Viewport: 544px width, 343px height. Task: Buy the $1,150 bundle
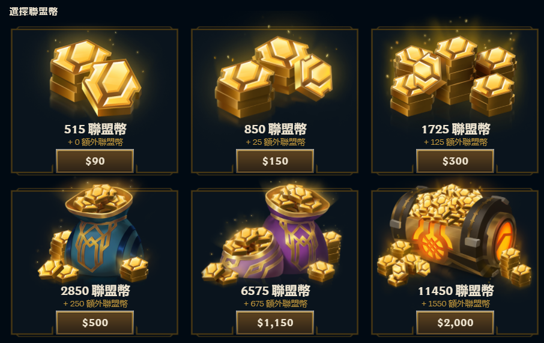275,323
